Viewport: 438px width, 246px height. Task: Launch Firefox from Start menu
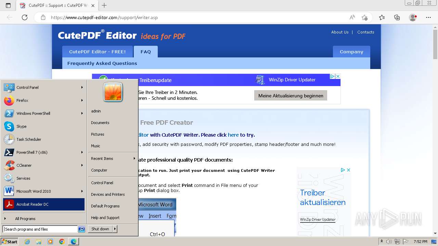click(44, 100)
